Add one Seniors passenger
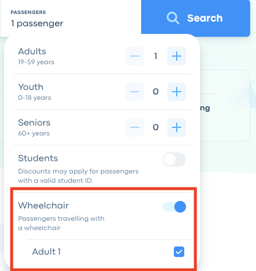Viewport: 256px width, 271px height. pyautogui.click(x=177, y=127)
